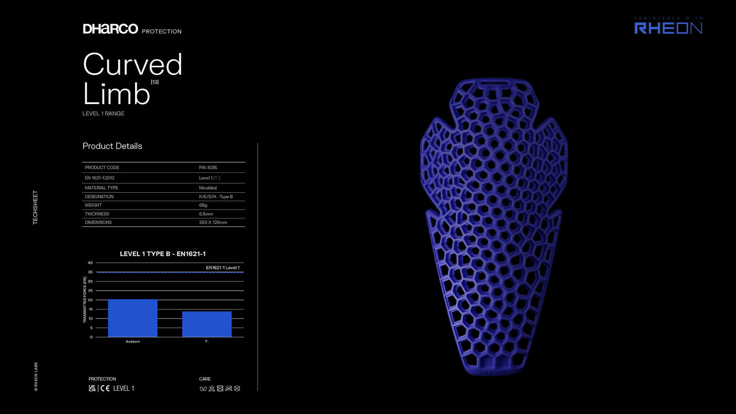Click the Curved Limb title
The image size is (736, 414).
131,79
